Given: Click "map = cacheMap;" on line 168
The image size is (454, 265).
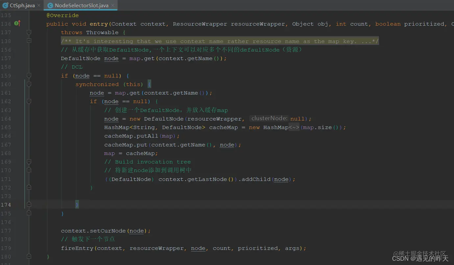Looking at the screenshot, I should coord(131,153).
